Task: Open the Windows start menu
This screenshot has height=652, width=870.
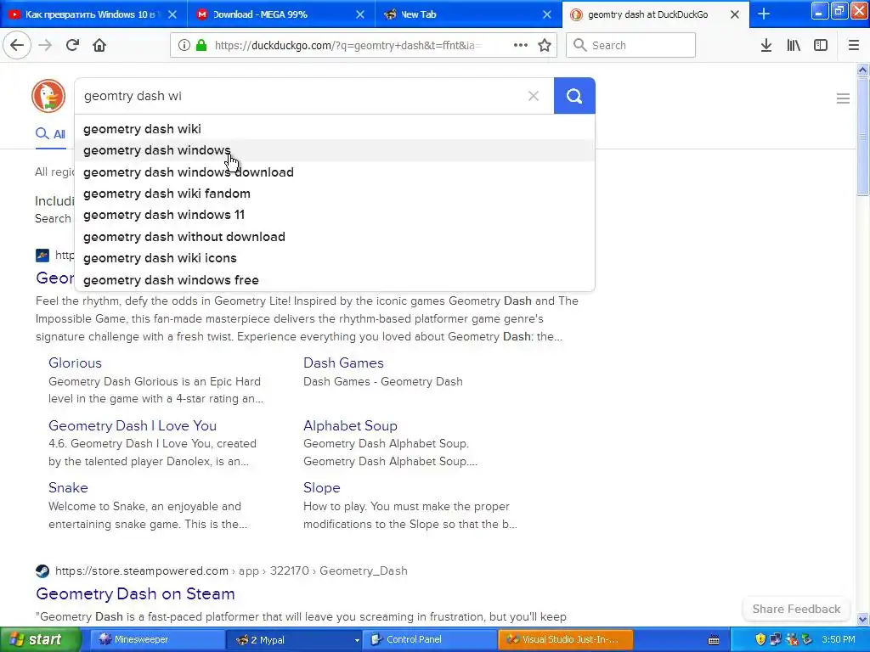Action: pos(40,639)
